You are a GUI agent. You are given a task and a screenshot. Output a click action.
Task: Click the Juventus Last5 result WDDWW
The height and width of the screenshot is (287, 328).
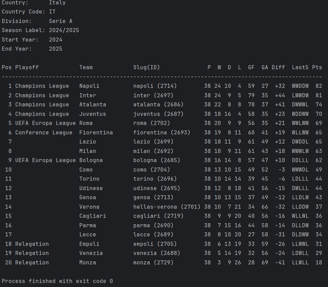300,114
